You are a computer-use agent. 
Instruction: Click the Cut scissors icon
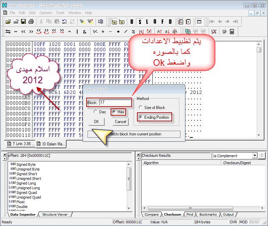coord(41,21)
